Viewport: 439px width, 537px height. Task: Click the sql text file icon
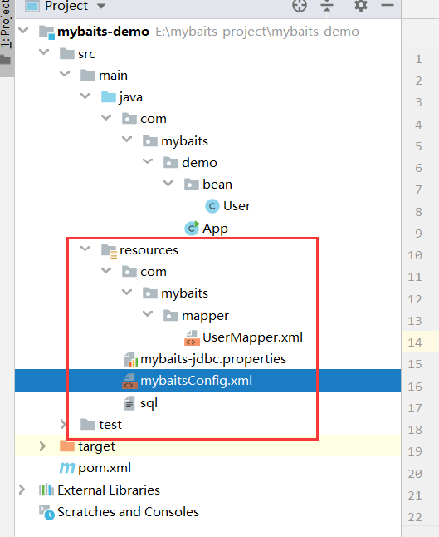(x=129, y=403)
